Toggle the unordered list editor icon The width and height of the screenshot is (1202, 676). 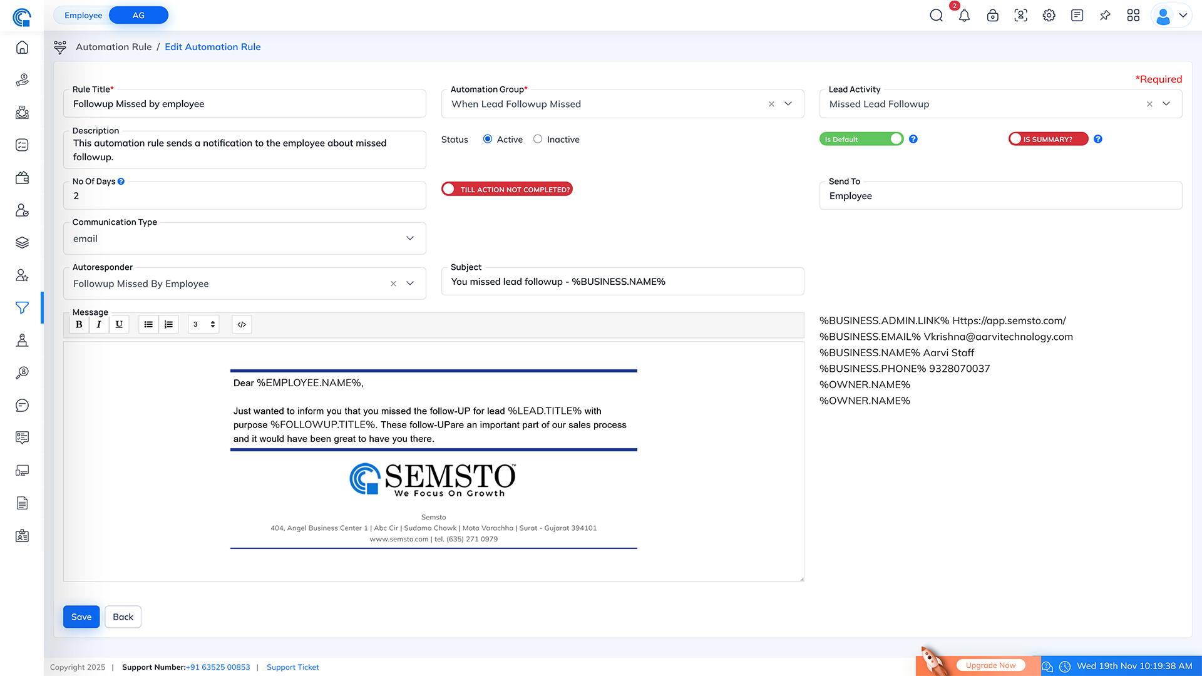(148, 324)
